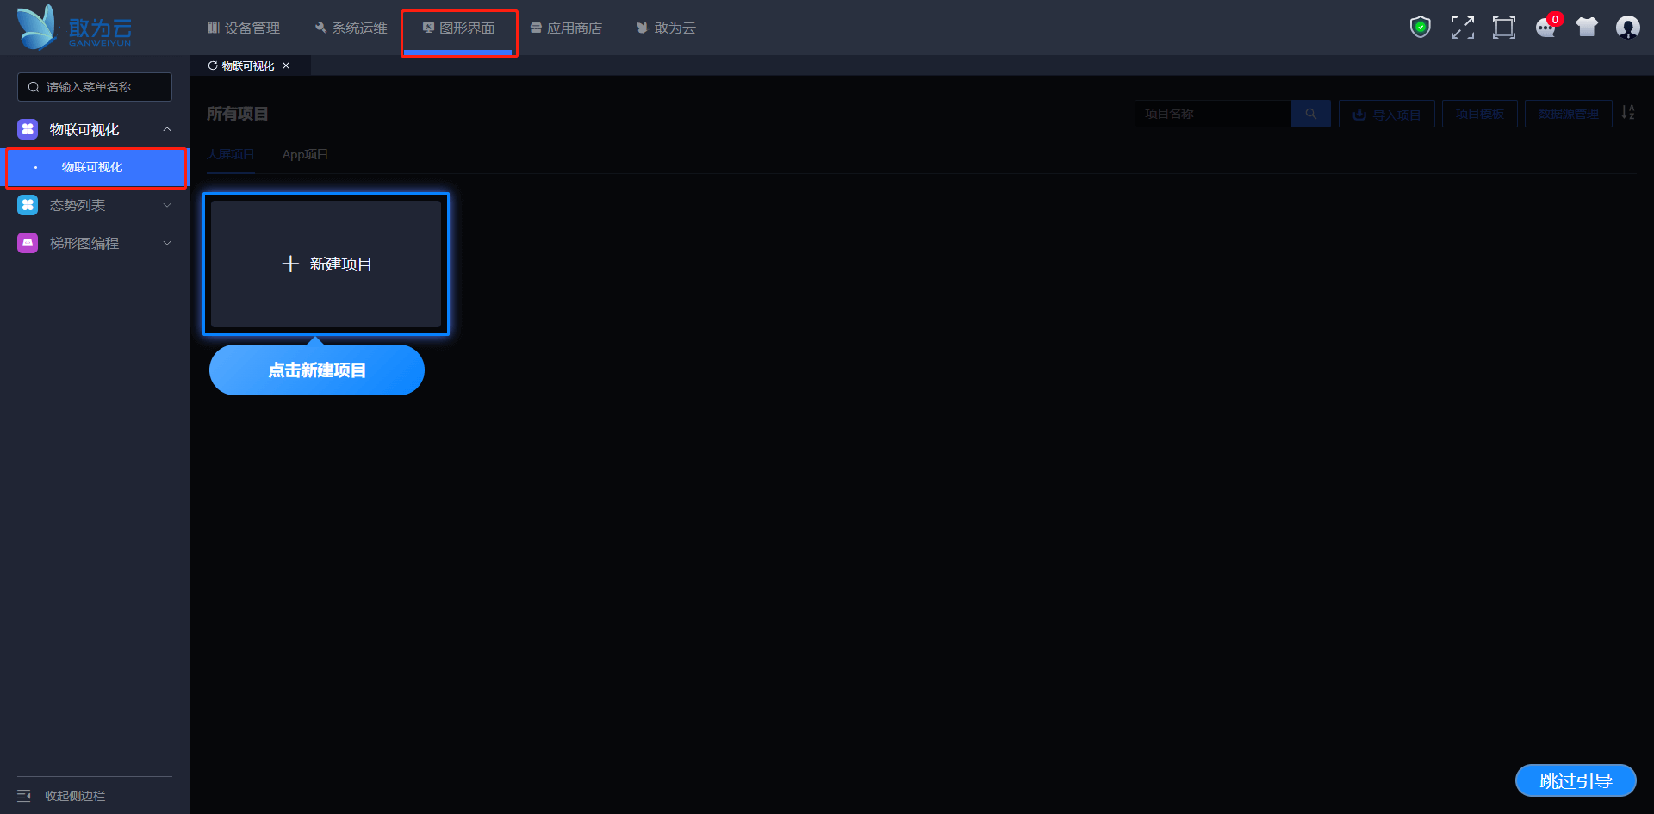Refresh the 物联可视化 tab with reload icon

click(212, 65)
